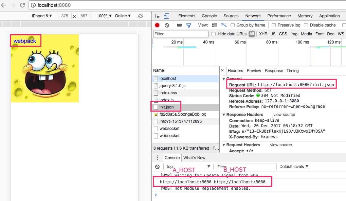346x201 pixels.
Task: Open console drawer three-dot menu
Action: pos(157,158)
